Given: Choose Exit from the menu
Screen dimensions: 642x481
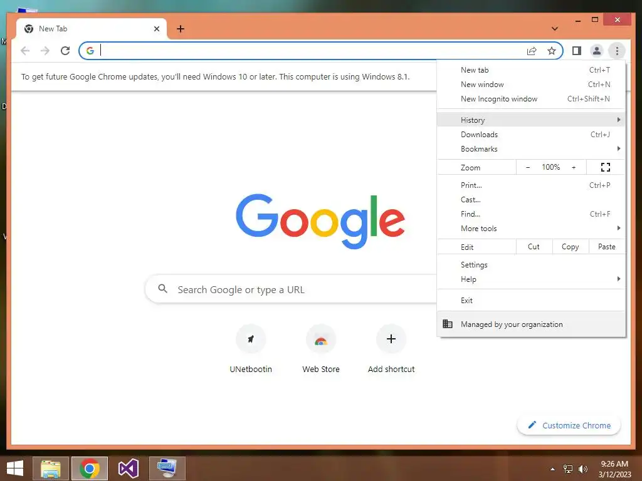Looking at the screenshot, I should (531, 300).
